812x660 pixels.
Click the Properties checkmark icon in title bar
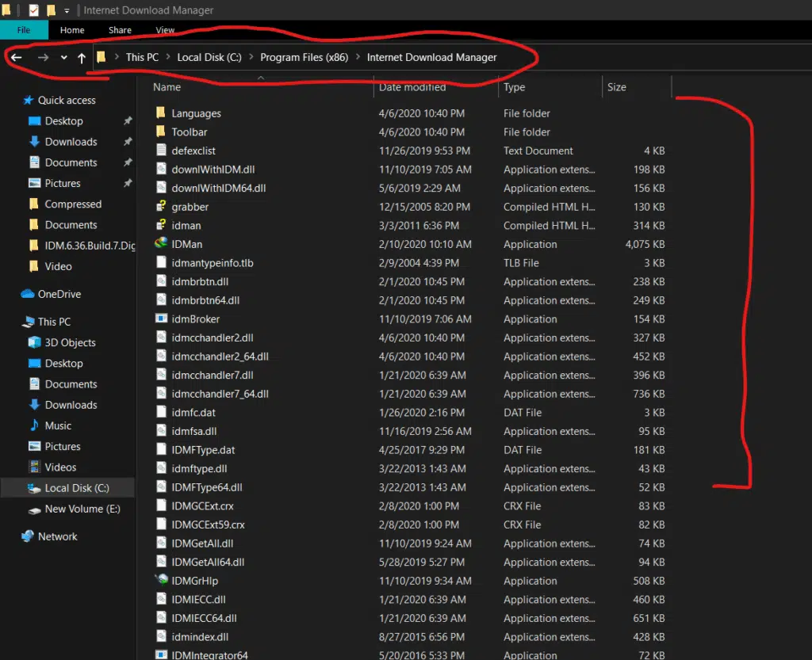[33, 10]
